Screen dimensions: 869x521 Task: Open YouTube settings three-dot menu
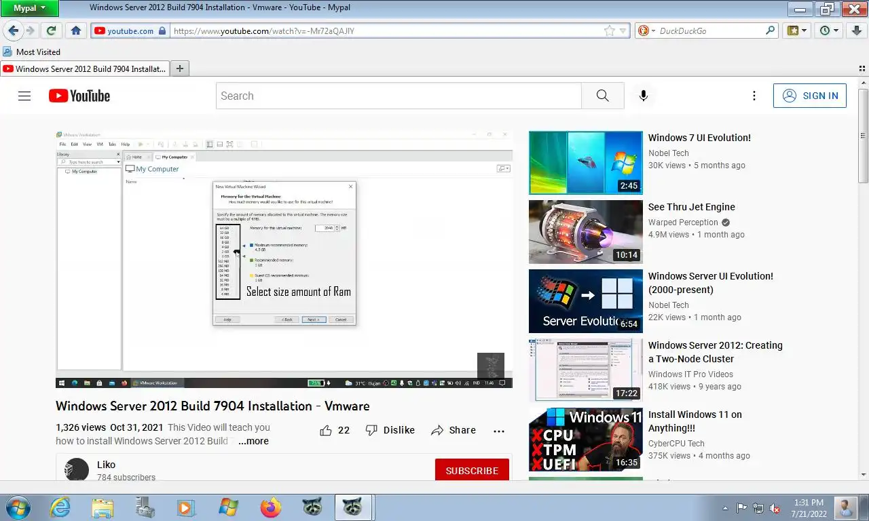pos(754,96)
